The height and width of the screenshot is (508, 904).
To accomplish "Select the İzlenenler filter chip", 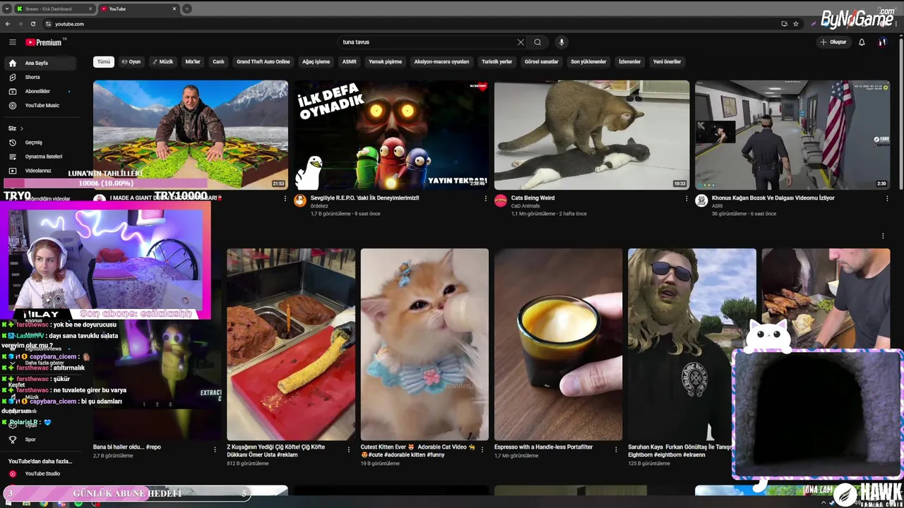I will click(x=629, y=61).
